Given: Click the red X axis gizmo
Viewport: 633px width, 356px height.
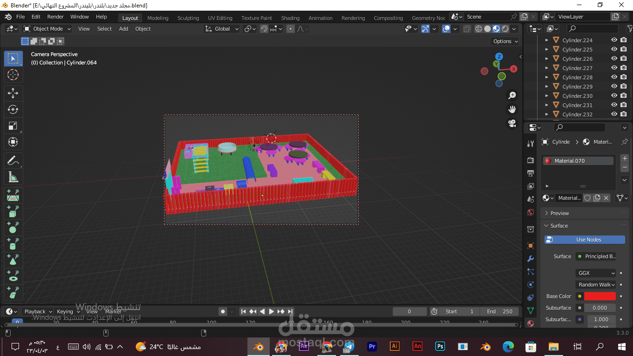Looking at the screenshot, I should click(x=513, y=69).
